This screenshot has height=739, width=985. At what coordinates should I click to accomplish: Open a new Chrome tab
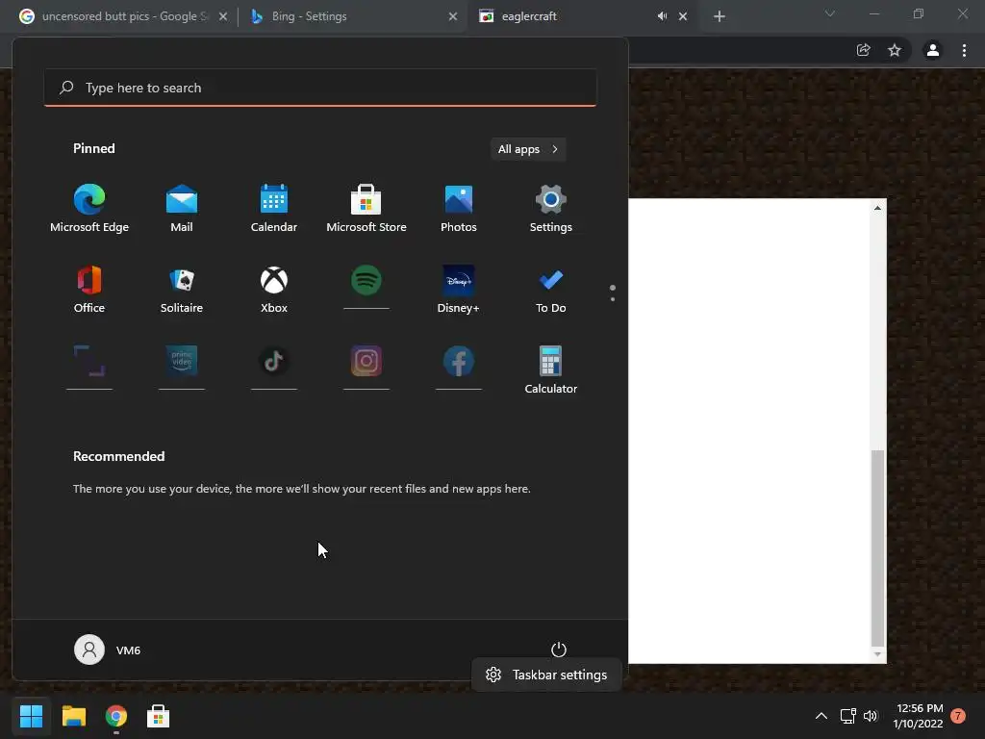[720, 16]
